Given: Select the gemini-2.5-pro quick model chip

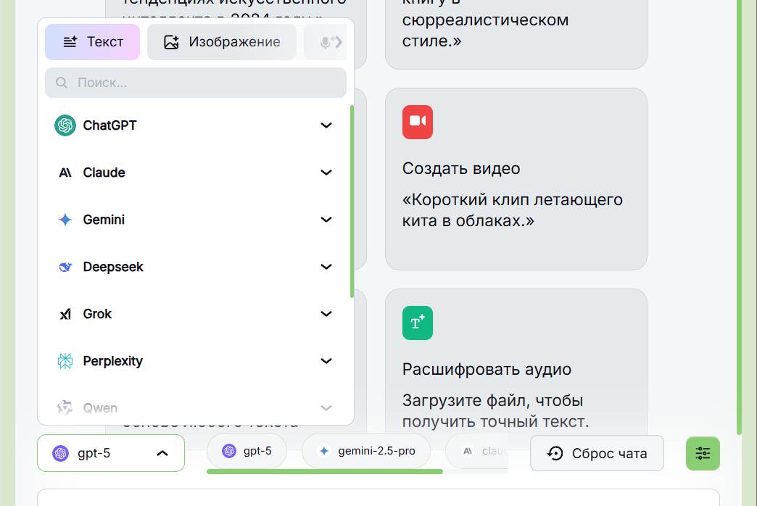Looking at the screenshot, I should pyautogui.click(x=366, y=451).
